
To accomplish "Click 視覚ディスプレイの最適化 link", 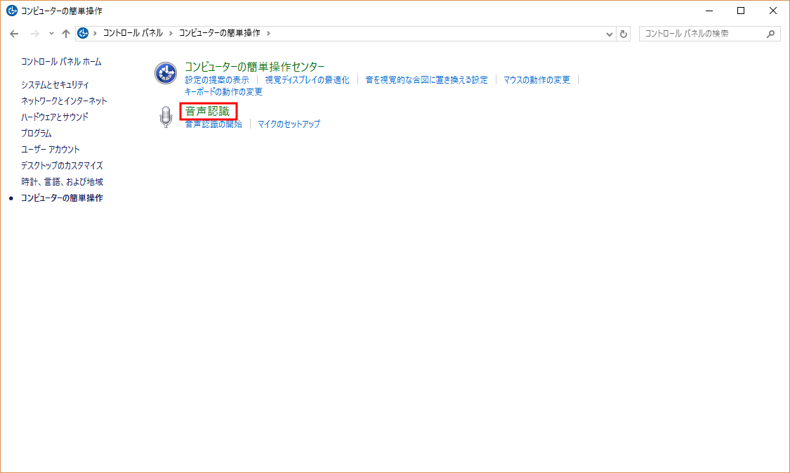I will [x=307, y=79].
